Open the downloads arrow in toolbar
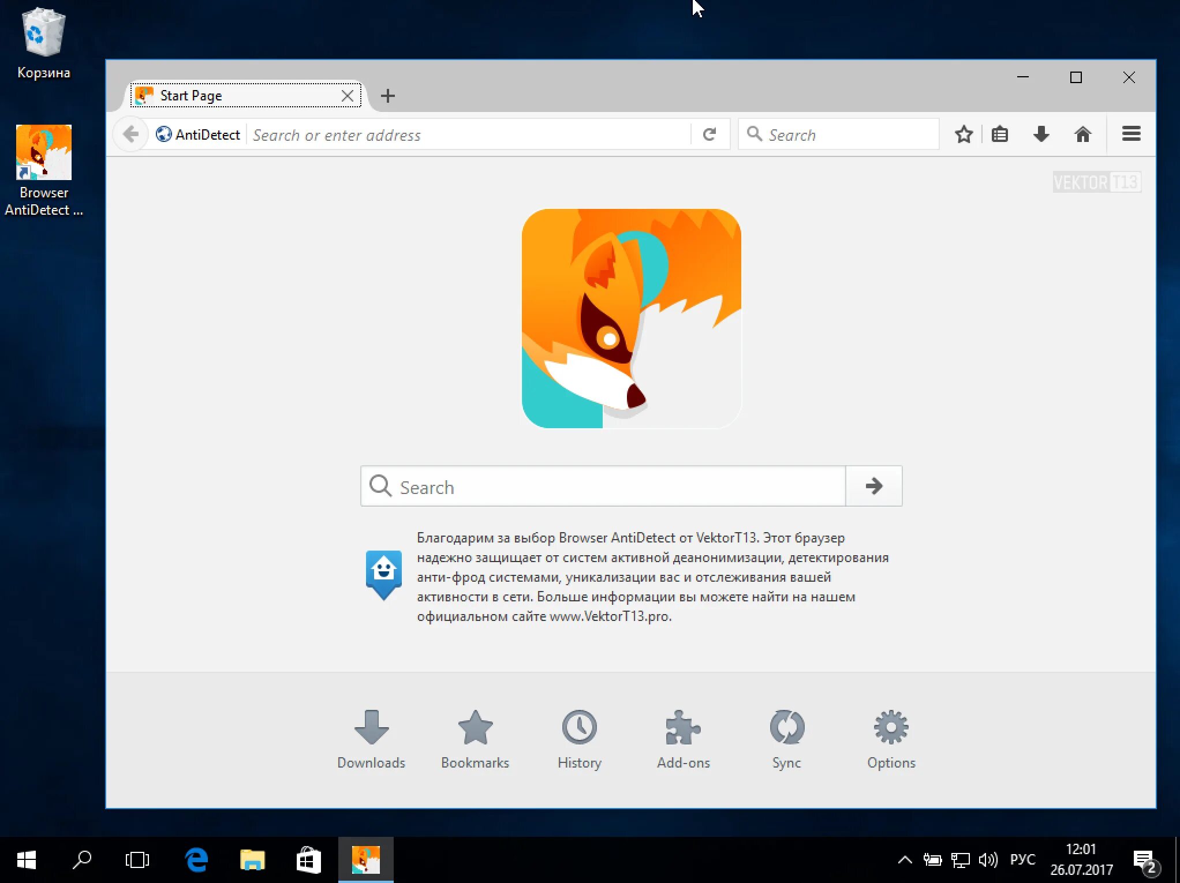Screen dimensions: 1180x883 pyautogui.click(x=1041, y=134)
